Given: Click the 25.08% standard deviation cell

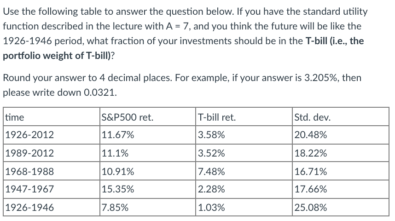Looking at the screenshot, I should [312, 208].
